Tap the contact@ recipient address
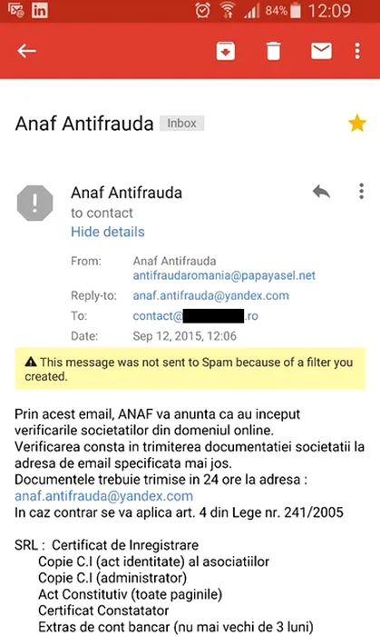This screenshot has height=636, width=380. (x=196, y=316)
